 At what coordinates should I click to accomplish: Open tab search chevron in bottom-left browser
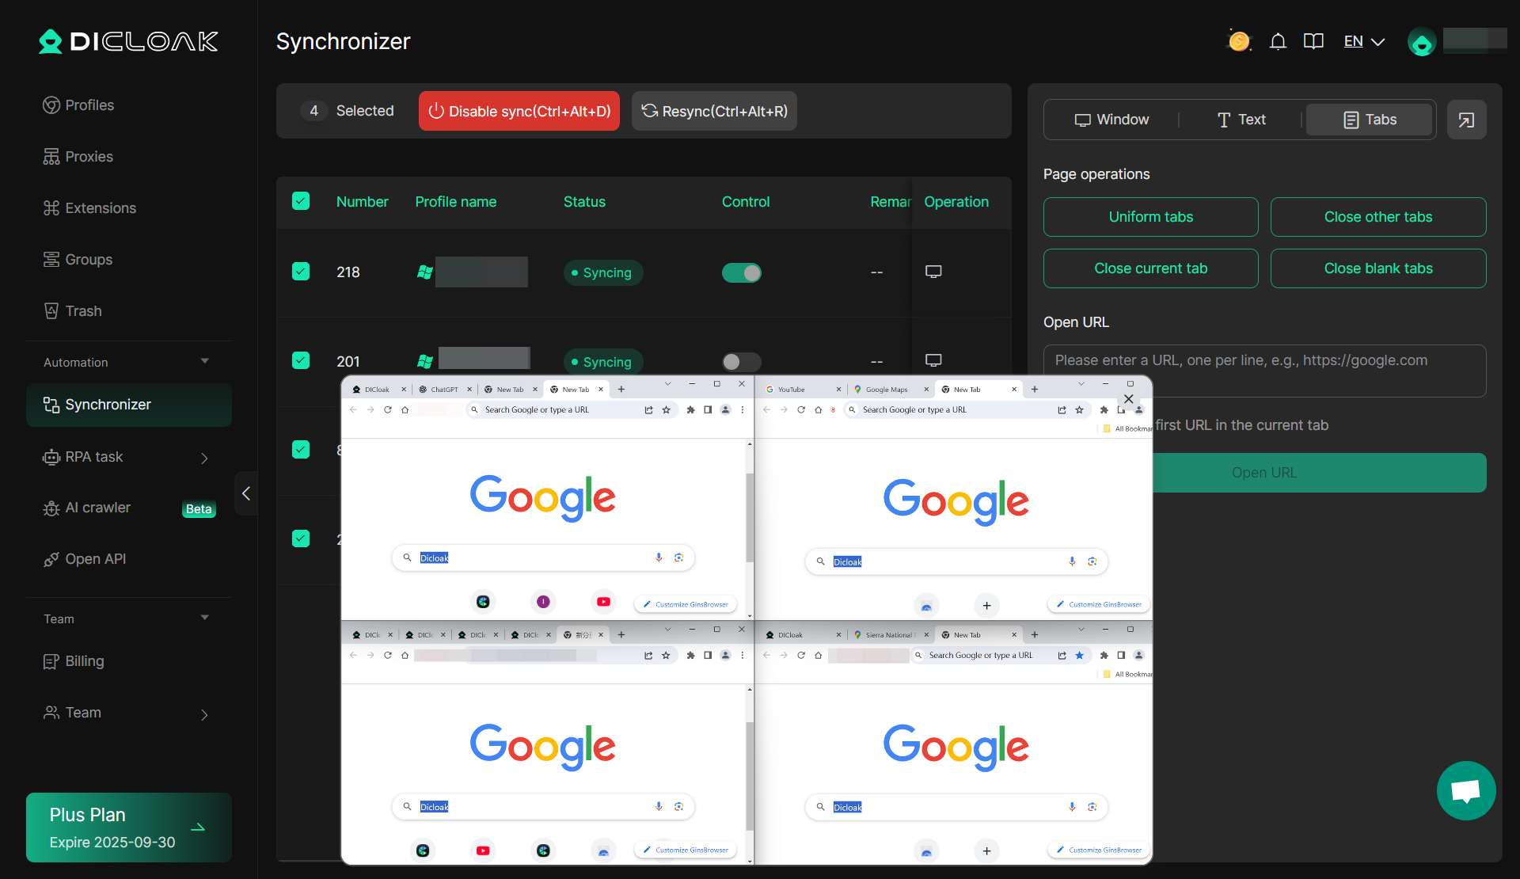pos(667,630)
